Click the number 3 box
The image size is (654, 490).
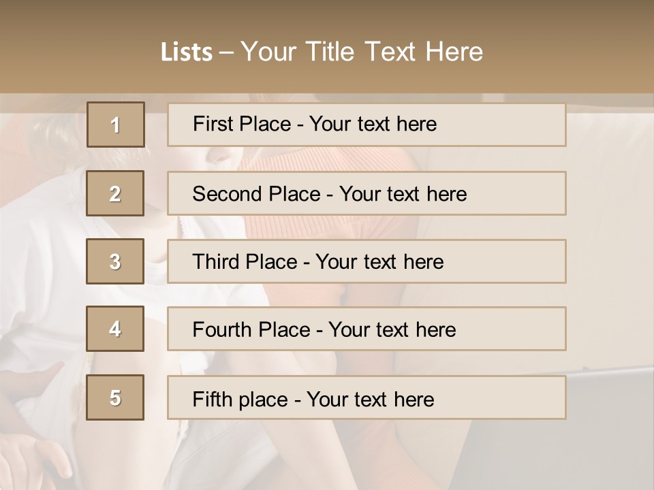115,261
